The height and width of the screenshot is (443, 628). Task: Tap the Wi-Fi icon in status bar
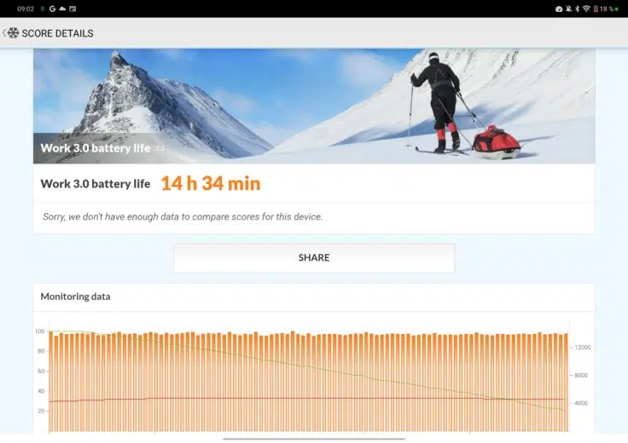pyautogui.click(x=586, y=9)
